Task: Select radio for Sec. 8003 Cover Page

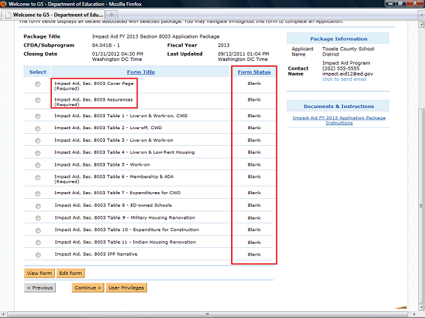Action: pos(38,84)
